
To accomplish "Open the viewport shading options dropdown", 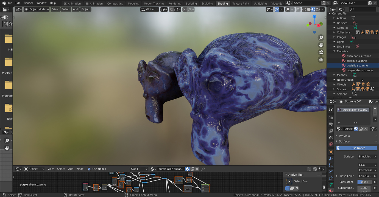I will pos(322,9).
